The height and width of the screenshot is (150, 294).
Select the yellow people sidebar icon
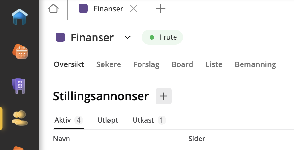click(x=20, y=118)
